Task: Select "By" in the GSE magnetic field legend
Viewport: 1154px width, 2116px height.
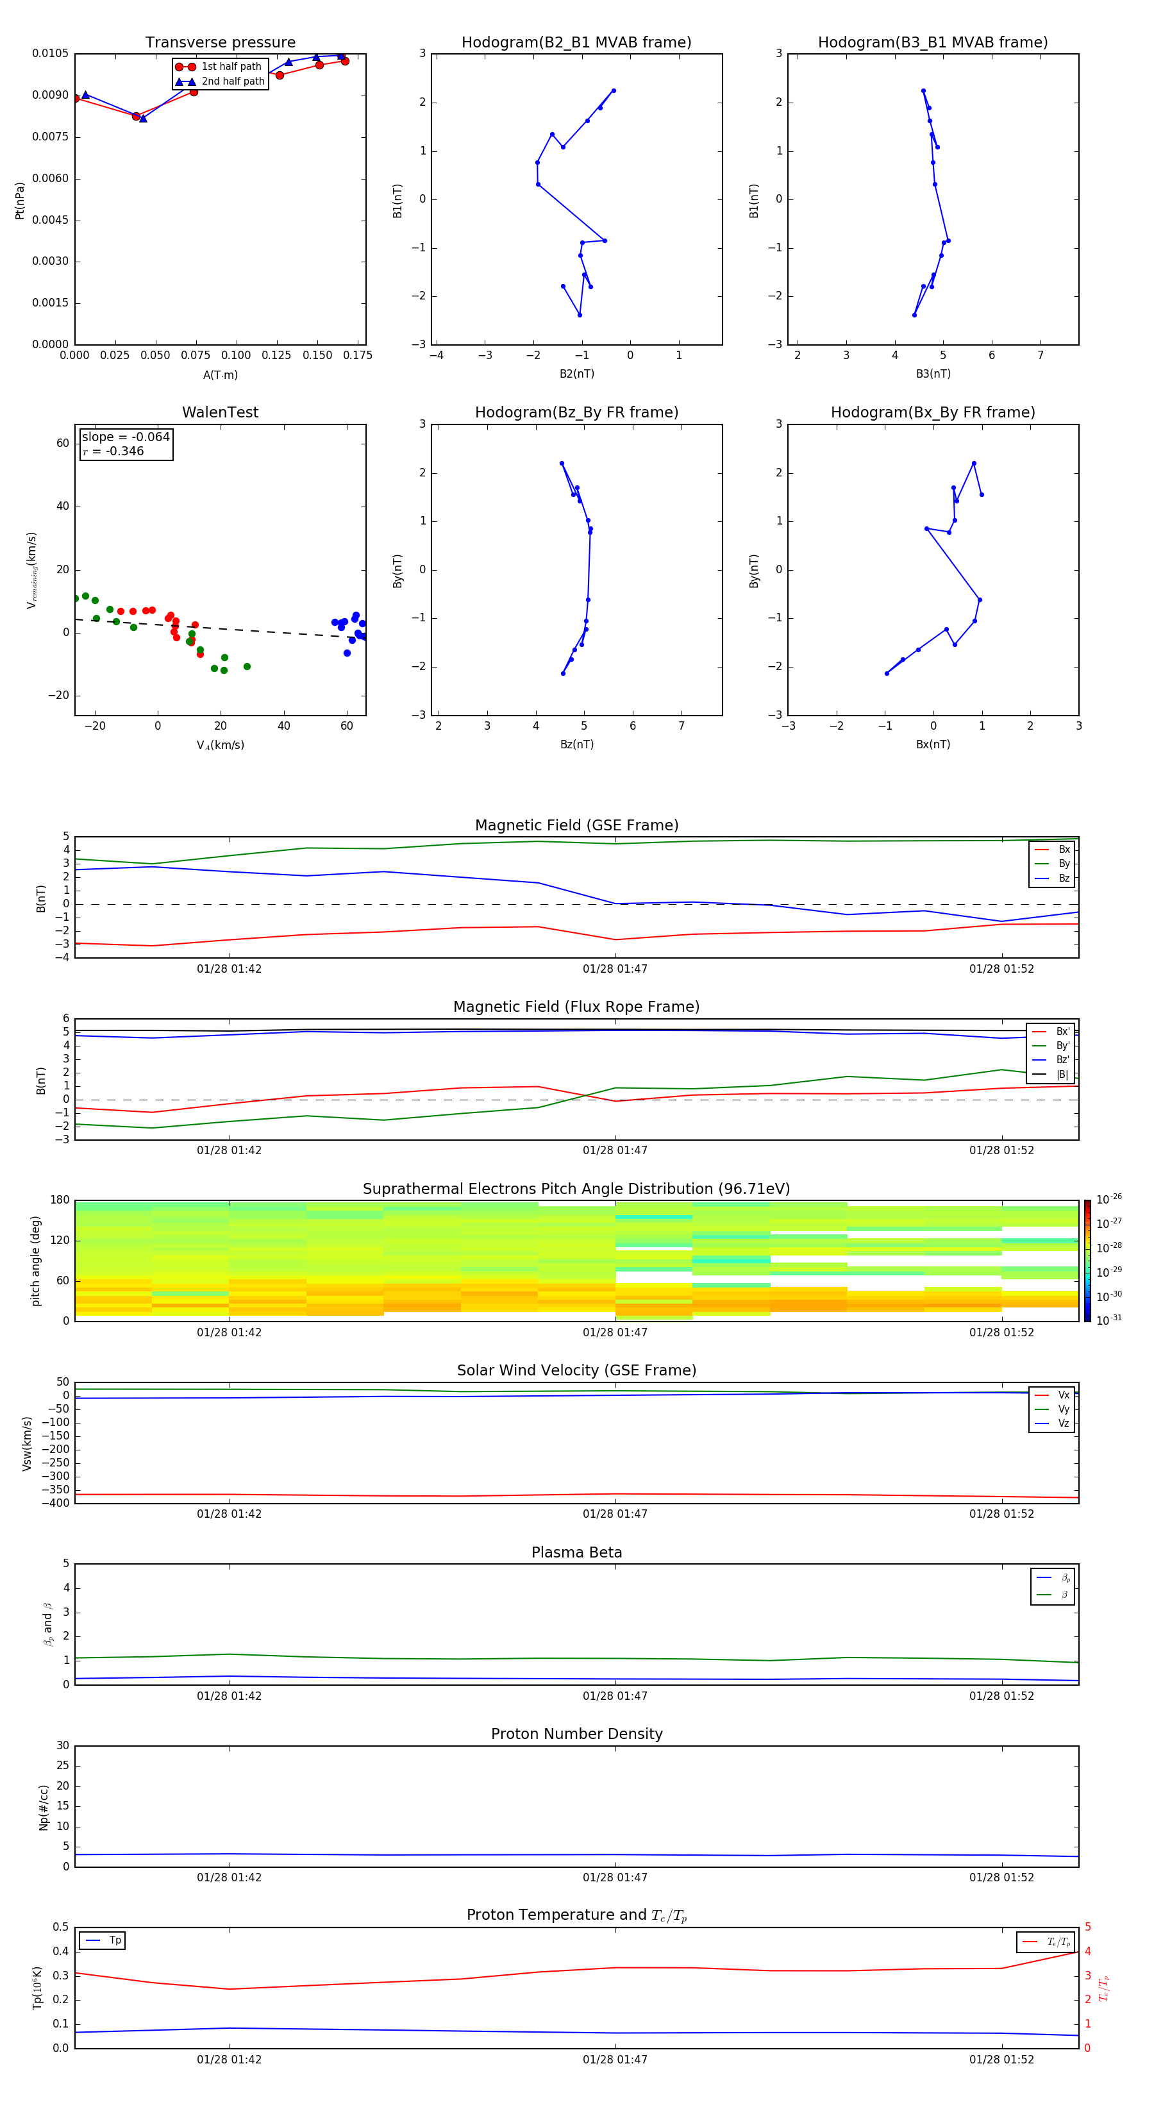Action: pos(1052,863)
